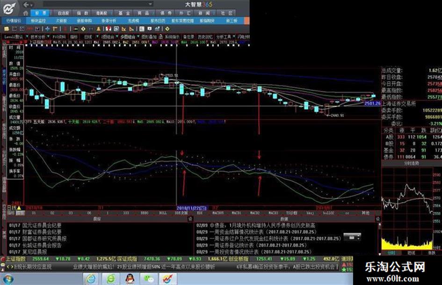Select the BOLL indicator tab
The height and width of the screenshot is (285, 442).
coord(163,213)
